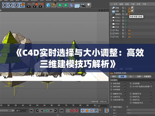Toggle the X axis lock icon
Viewport: 155px width, 116px height.
tap(5, 5)
